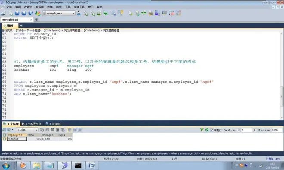Open the export results dropdown arrow
284x170 pixels.
coord(12,130)
